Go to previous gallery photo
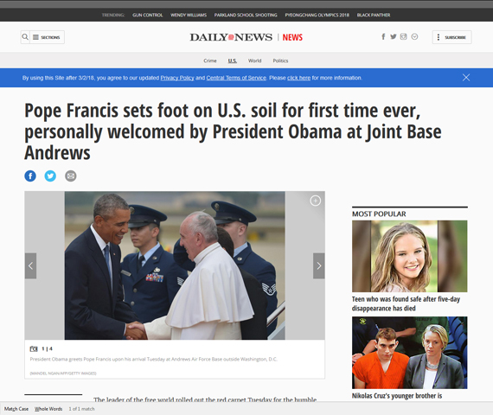This screenshot has height=415, width=493. coord(30,266)
